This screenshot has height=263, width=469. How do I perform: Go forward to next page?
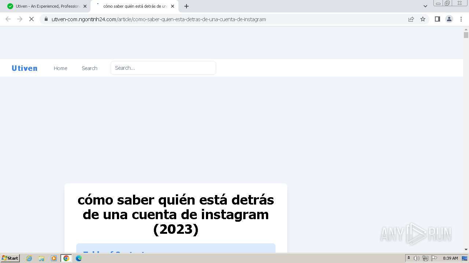point(20,19)
